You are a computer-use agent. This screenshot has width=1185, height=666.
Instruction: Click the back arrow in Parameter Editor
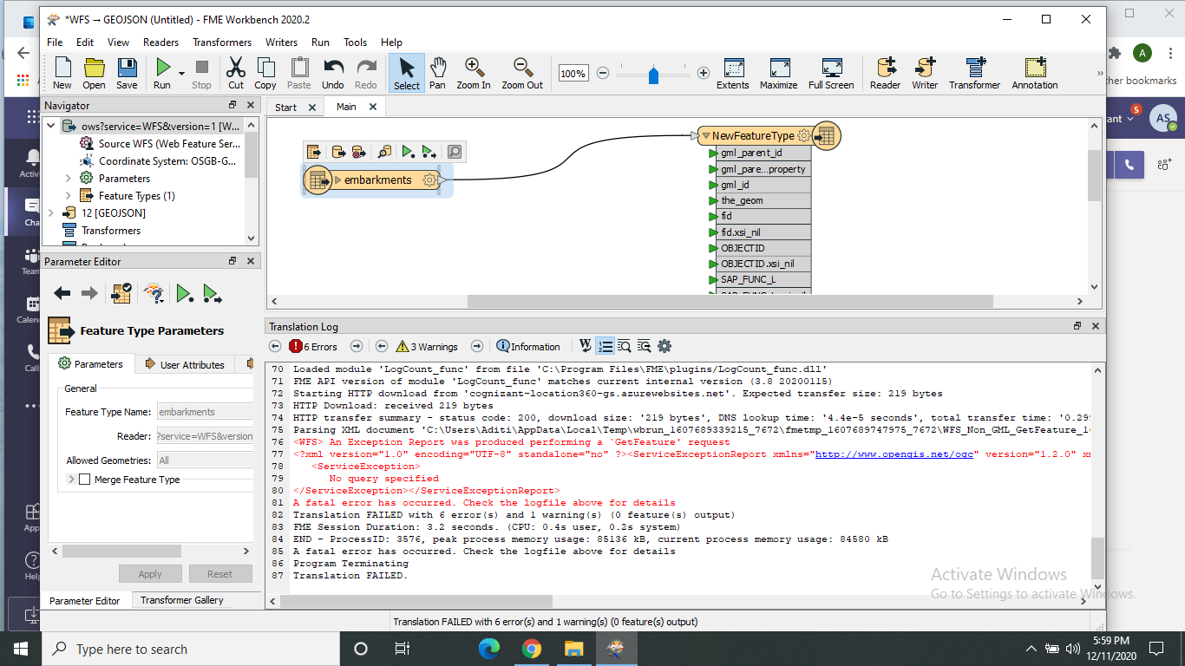click(x=62, y=293)
